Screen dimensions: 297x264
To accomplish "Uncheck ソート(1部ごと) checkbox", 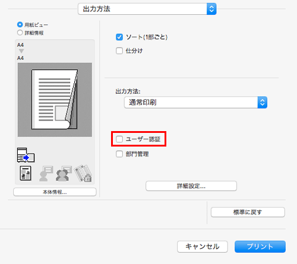I will point(119,37).
